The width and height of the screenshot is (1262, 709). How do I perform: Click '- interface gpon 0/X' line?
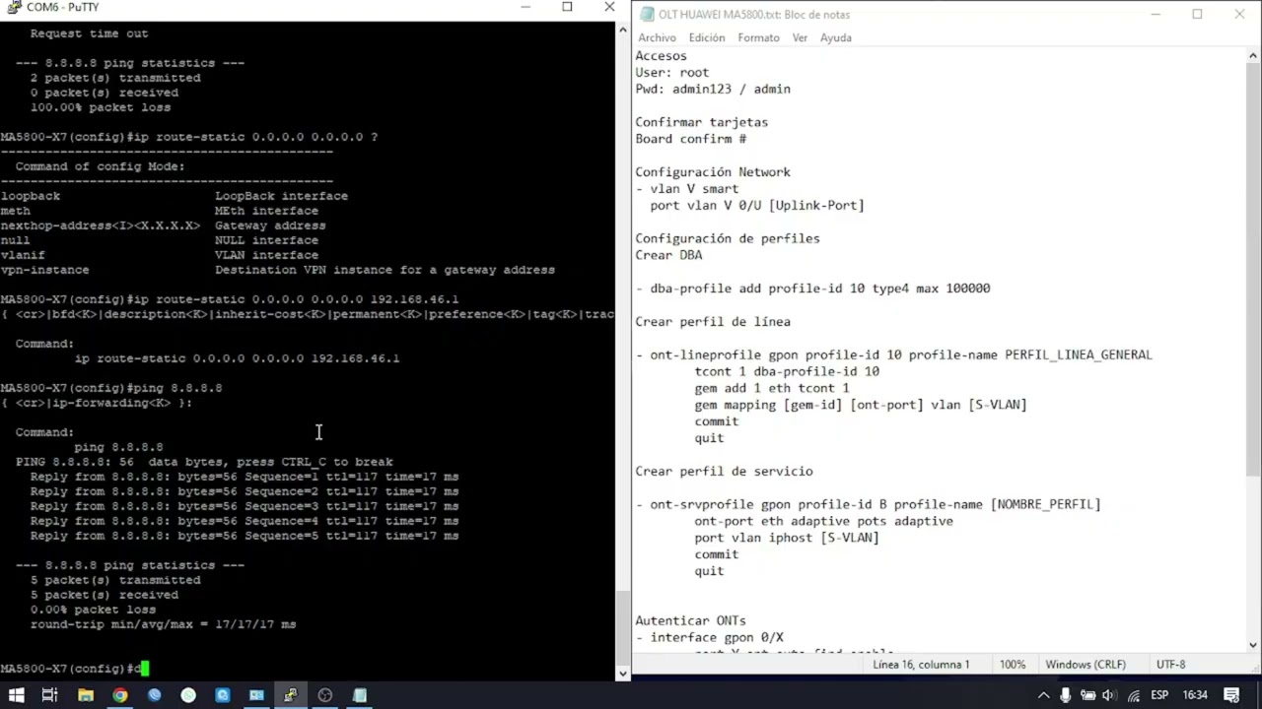(x=709, y=638)
